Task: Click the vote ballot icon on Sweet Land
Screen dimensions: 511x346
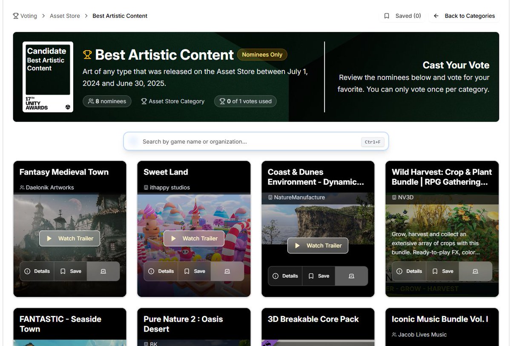Action: 227,271
